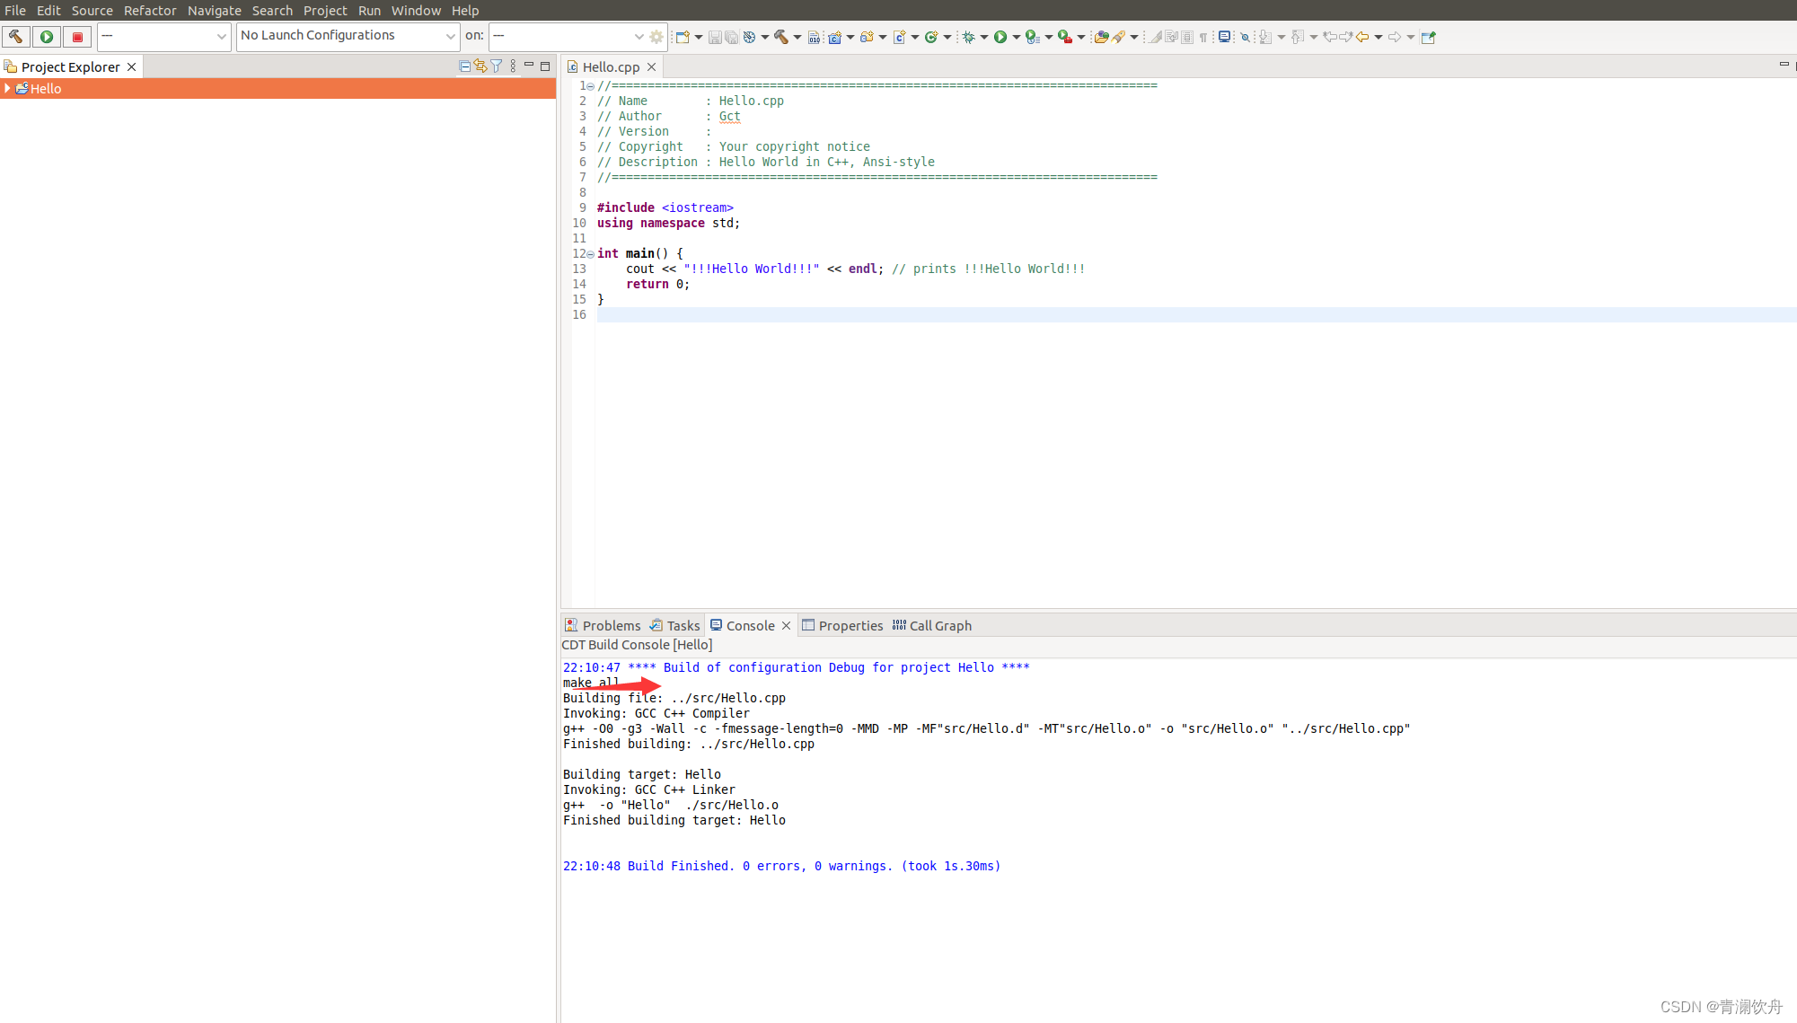Open Project Explorer filter funnel icon
Viewport: 1797px width, 1023px height.
[x=497, y=66]
